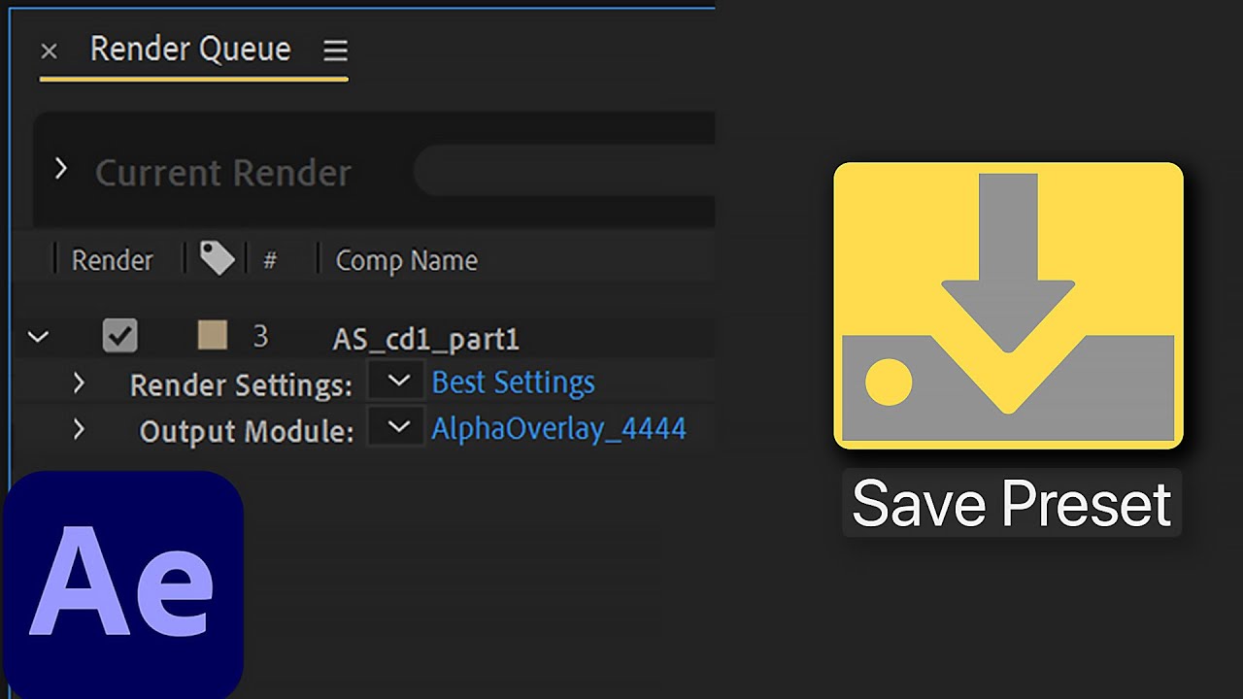Select queue item number 3
Viewport: 1243px width, 699px height.
coord(260,337)
